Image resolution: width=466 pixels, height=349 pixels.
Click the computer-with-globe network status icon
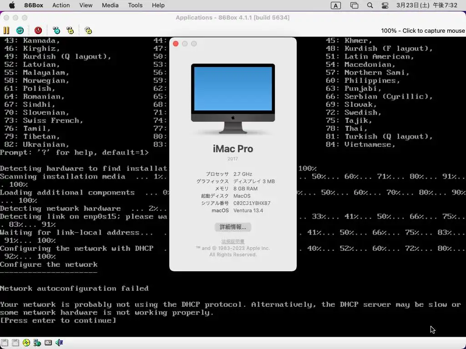37,343
